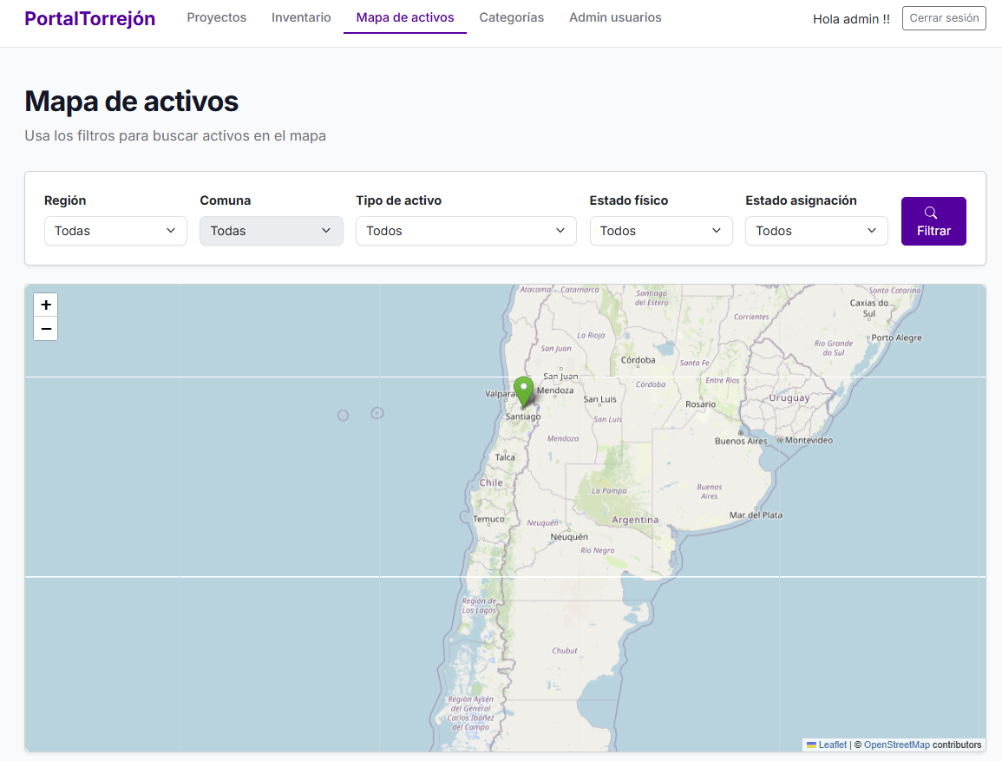Switch to the Proyectos section
This screenshot has height=761, width=1002.
coord(216,17)
